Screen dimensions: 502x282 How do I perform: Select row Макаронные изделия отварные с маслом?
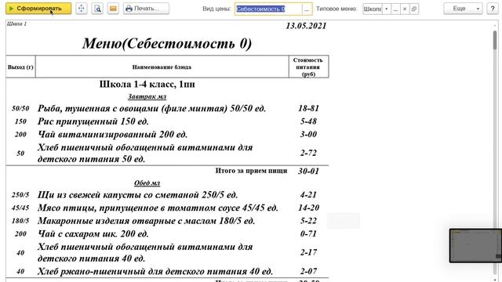point(167,221)
